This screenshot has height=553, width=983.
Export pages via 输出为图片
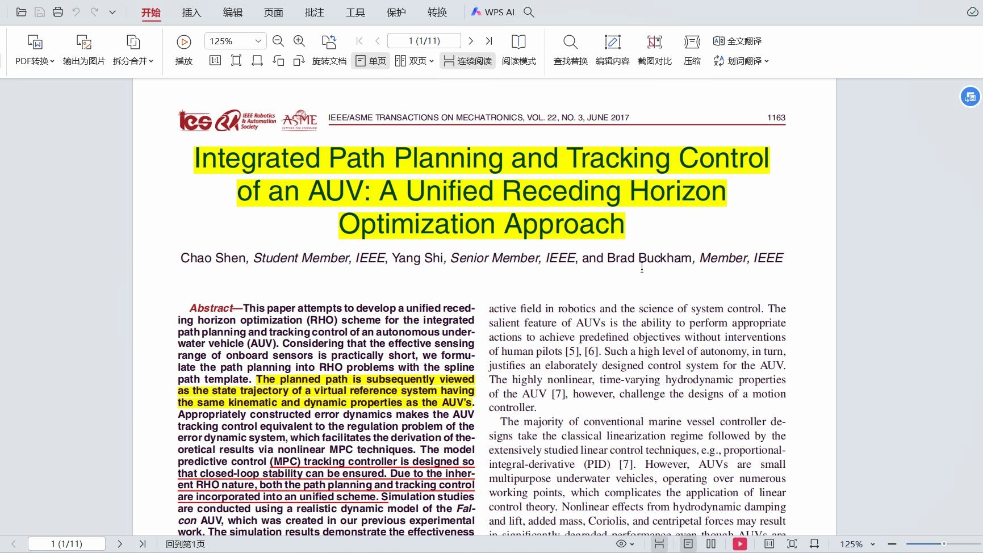click(x=84, y=50)
